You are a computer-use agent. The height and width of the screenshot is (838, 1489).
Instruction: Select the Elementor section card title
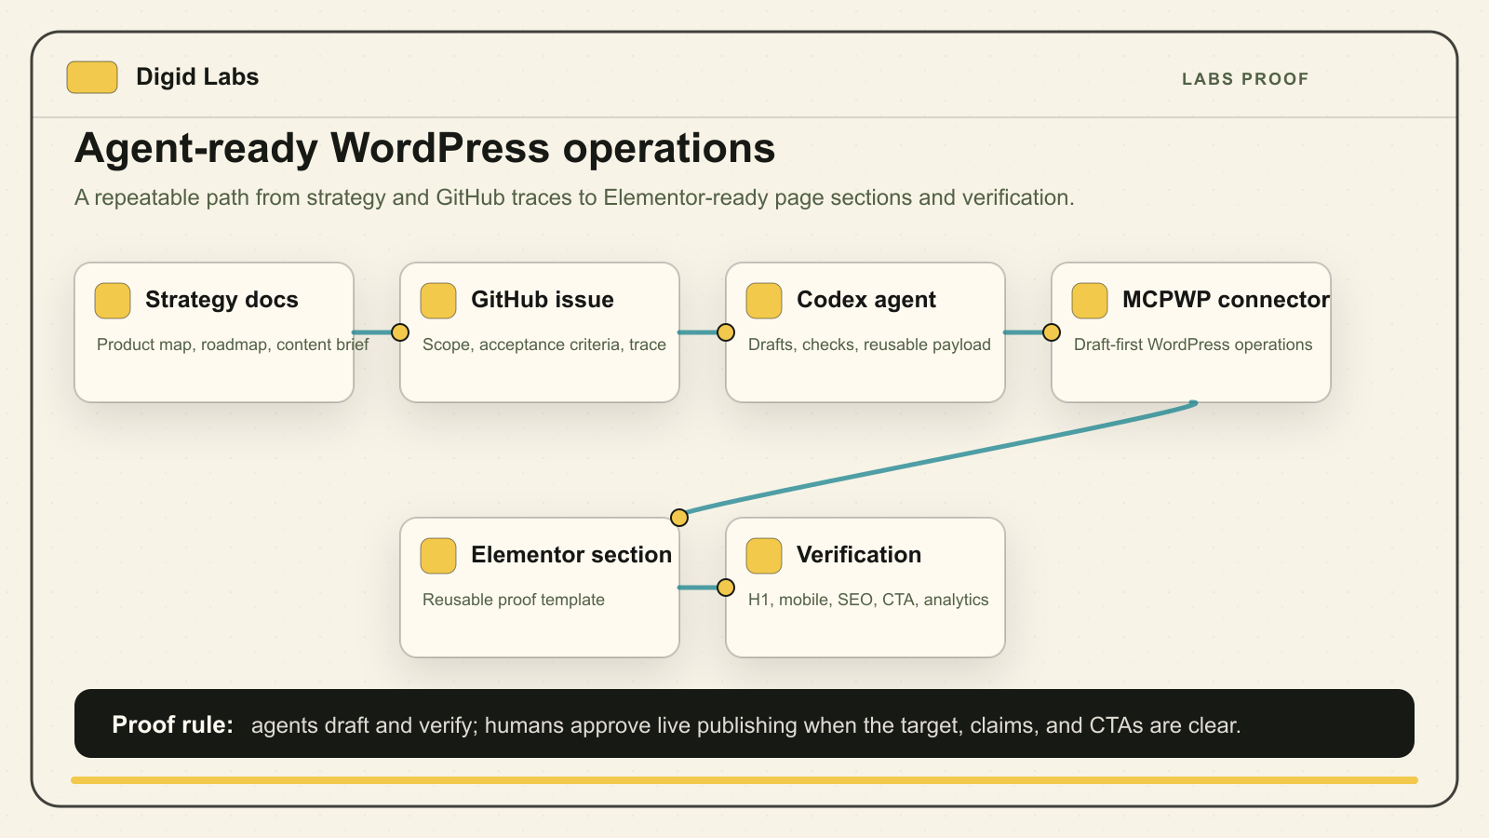[x=571, y=555]
